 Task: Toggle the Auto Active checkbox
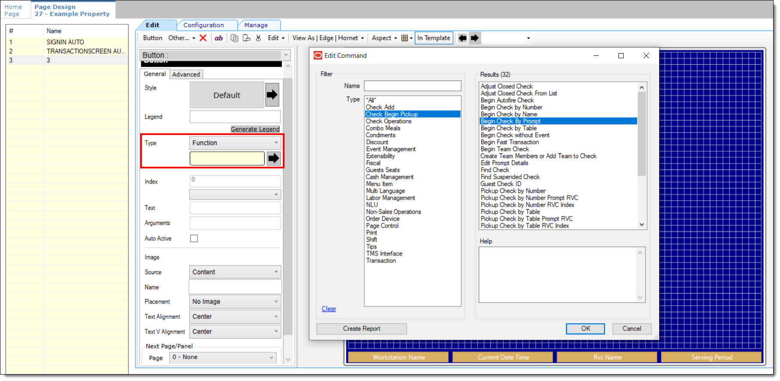coord(194,239)
